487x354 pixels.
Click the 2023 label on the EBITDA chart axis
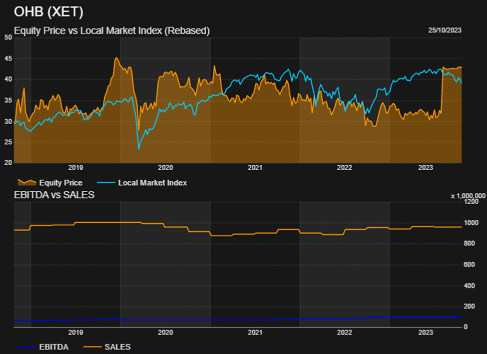pyautogui.click(x=426, y=333)
